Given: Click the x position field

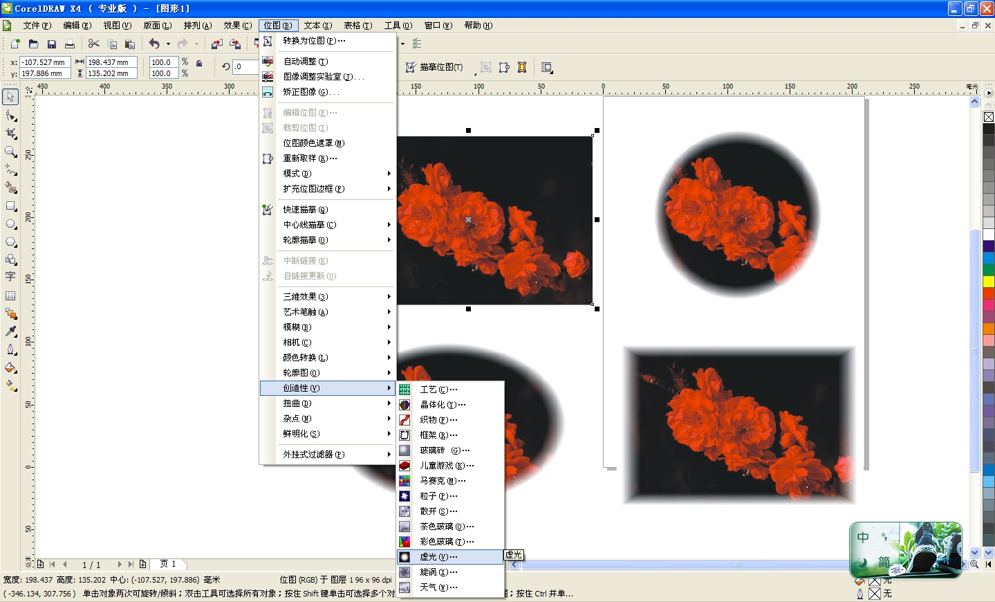Looking at the screenshot, I should point(45,62).
